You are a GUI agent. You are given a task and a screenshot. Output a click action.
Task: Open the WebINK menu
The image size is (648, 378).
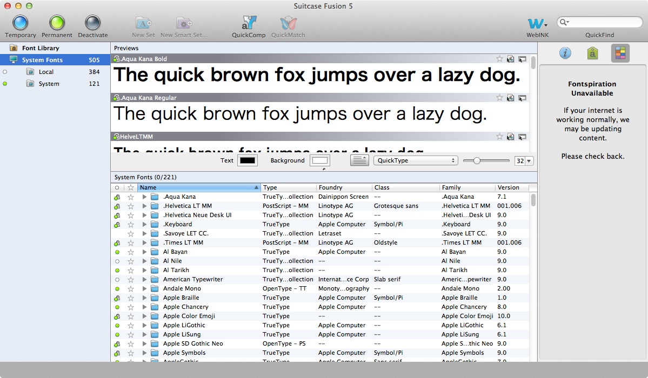click(537, 27)
